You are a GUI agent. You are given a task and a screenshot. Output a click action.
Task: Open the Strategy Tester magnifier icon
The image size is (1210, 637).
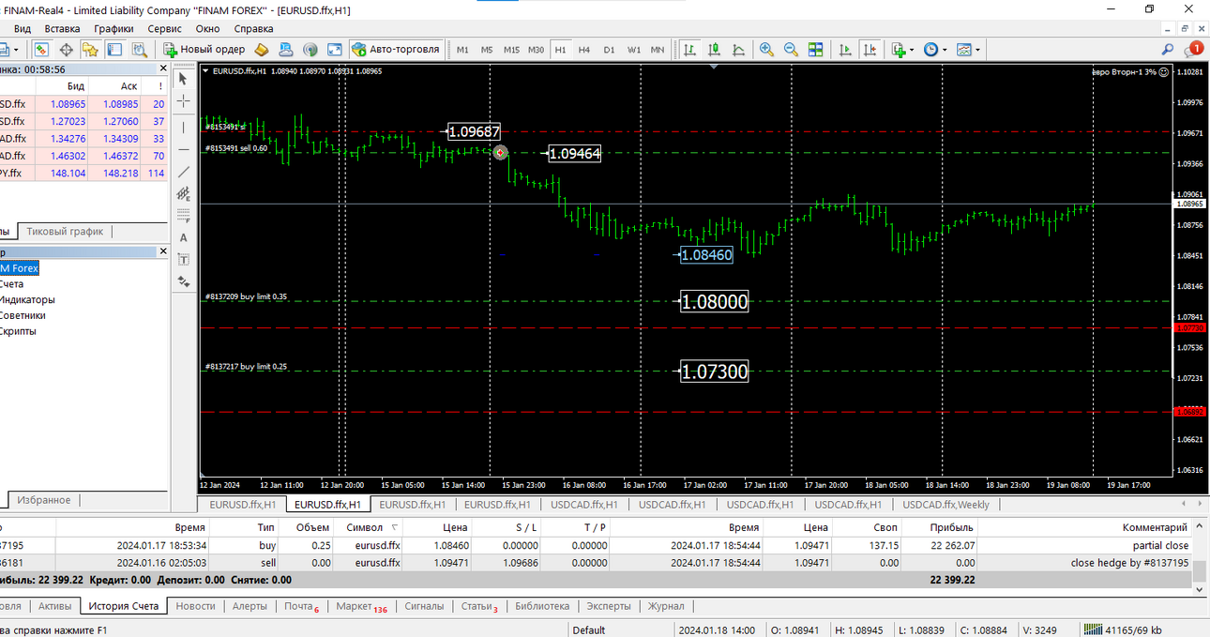[x=139, y=50]
